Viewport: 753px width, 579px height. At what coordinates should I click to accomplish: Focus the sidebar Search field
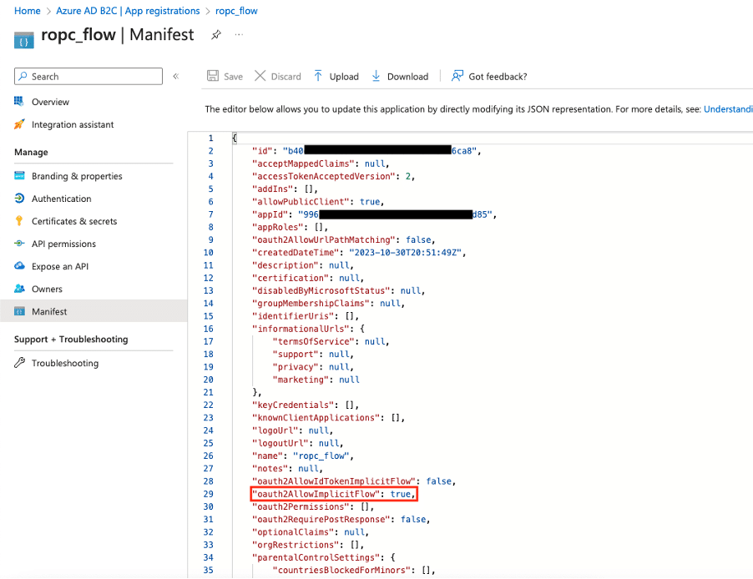pyautogui.click(x=88, y=76)
